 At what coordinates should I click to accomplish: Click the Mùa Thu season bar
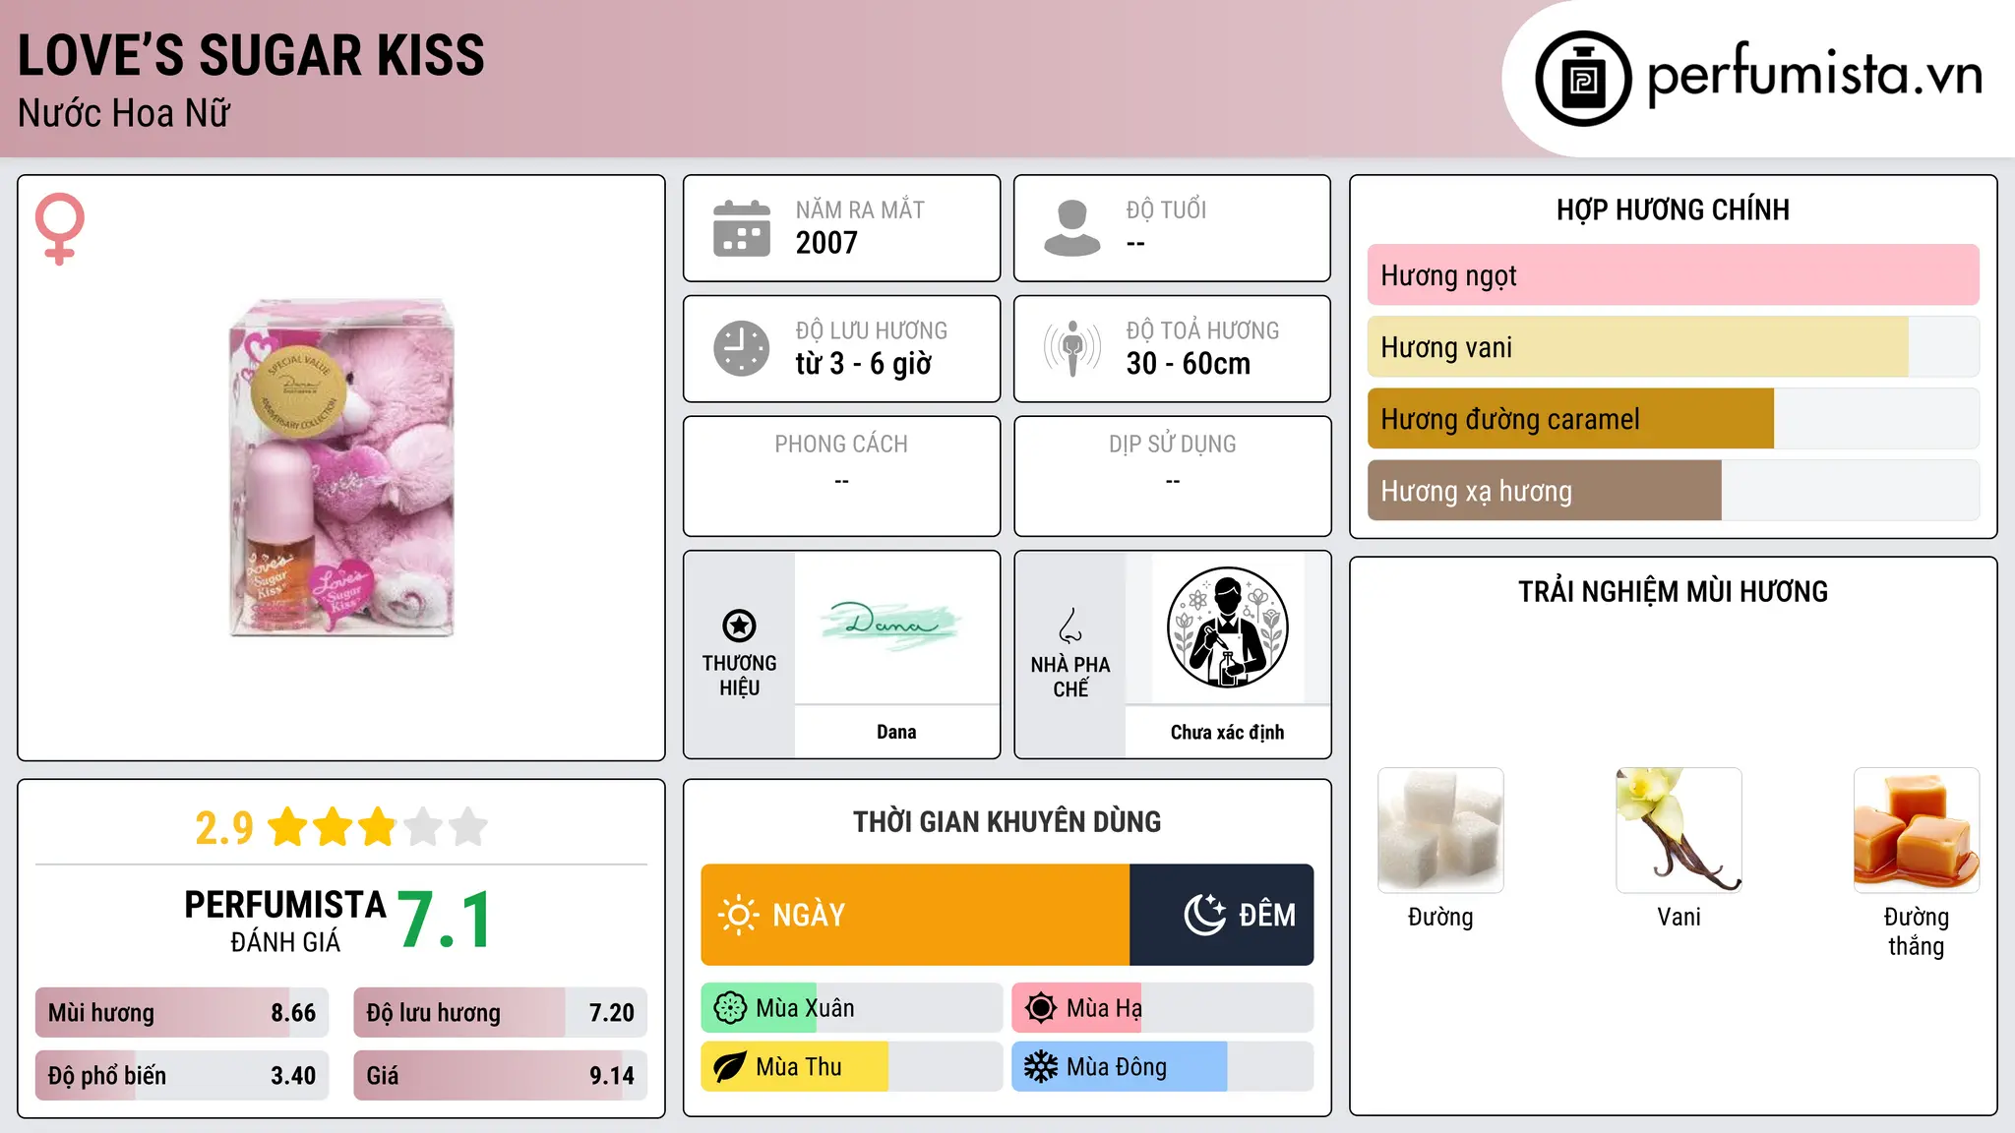point(852,1067)
